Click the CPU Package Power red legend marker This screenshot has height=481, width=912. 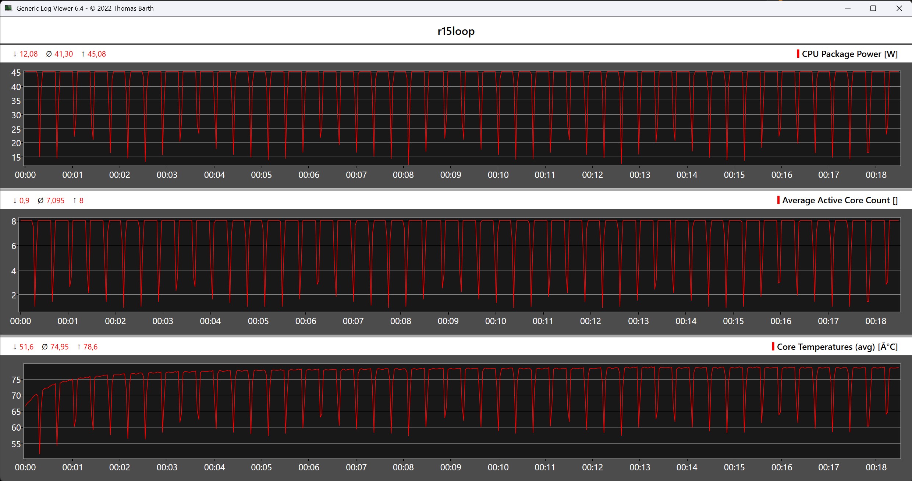point(798,54)
